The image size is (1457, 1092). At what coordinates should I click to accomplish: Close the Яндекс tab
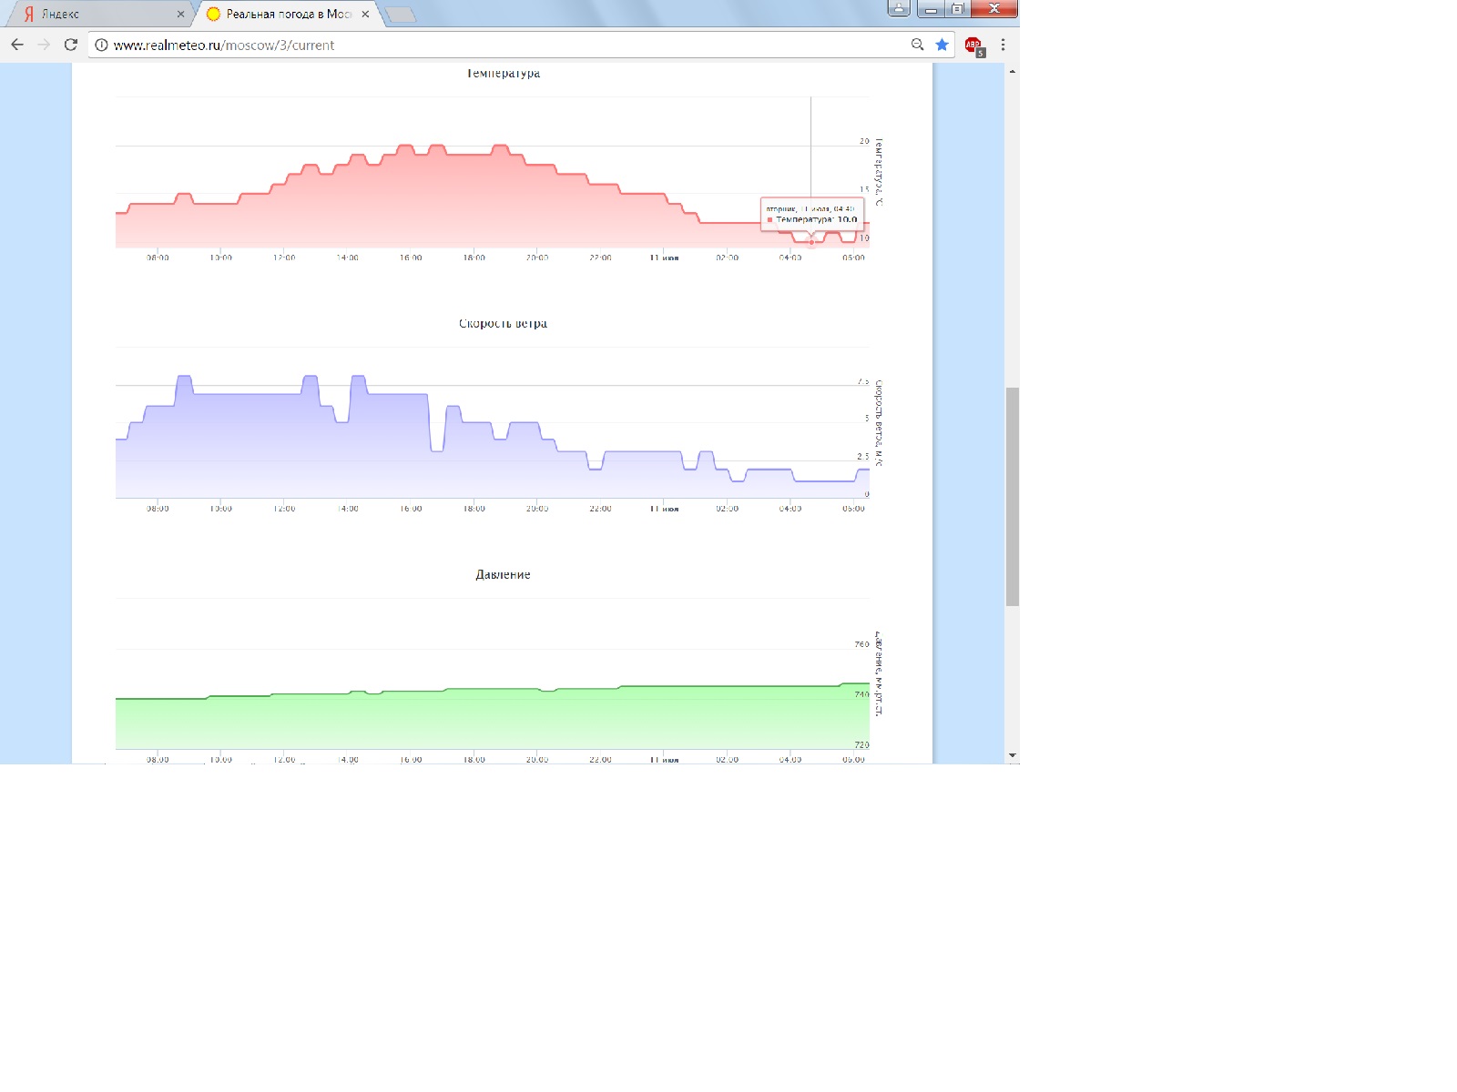(x=180, y=15)
